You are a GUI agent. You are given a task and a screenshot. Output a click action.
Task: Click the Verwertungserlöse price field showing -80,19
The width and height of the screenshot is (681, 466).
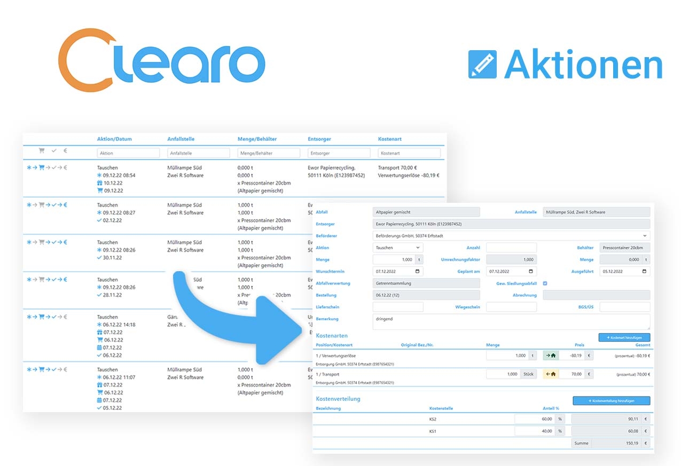[572, 356]
